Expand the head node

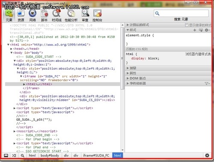(x=11, y=49)
